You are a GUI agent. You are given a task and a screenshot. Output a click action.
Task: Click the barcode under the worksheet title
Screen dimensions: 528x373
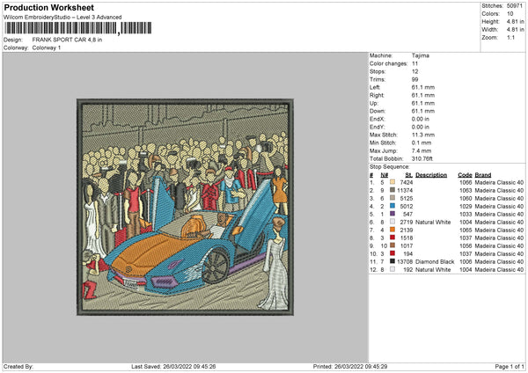(77, 28)
